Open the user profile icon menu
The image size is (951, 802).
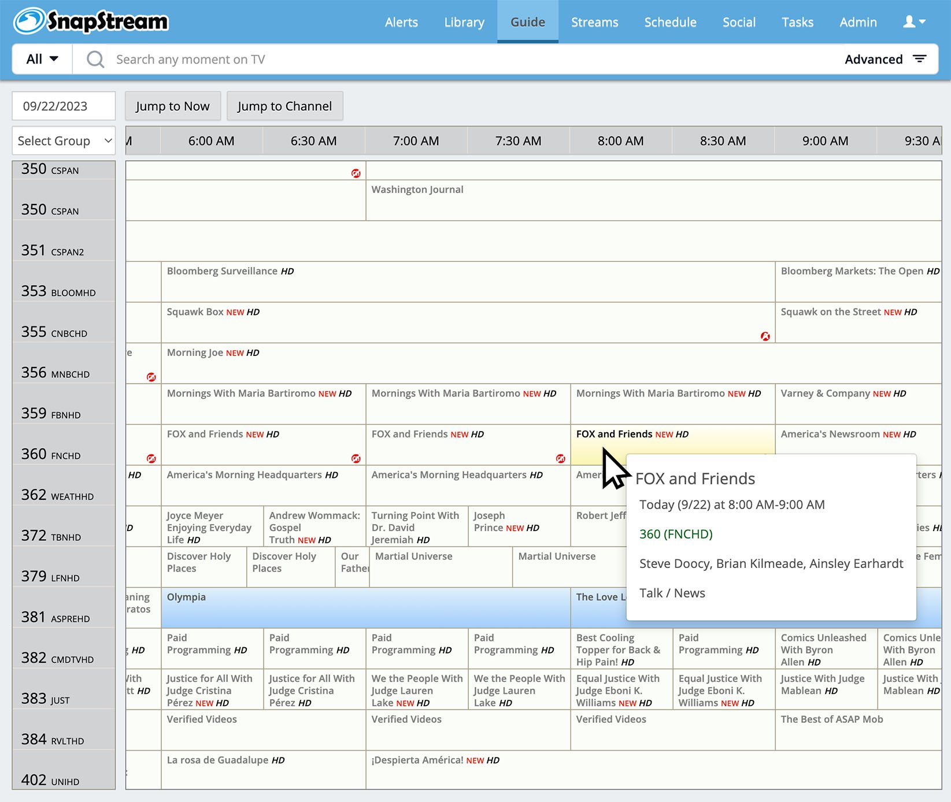click(913, 22)
